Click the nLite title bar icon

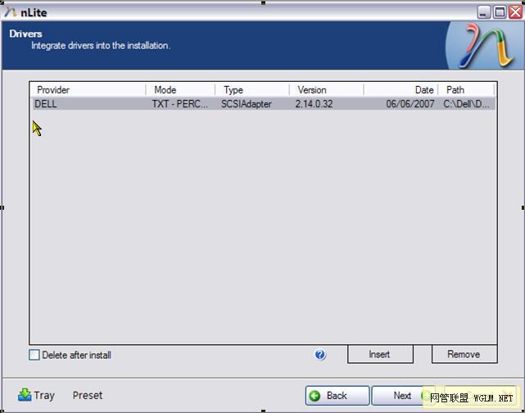point(11,12)
